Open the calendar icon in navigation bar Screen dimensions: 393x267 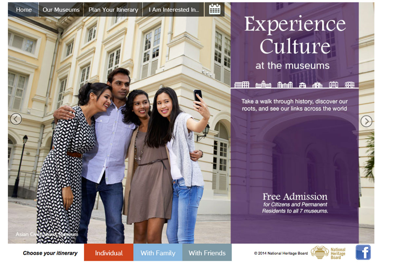(x=215, y=9)
